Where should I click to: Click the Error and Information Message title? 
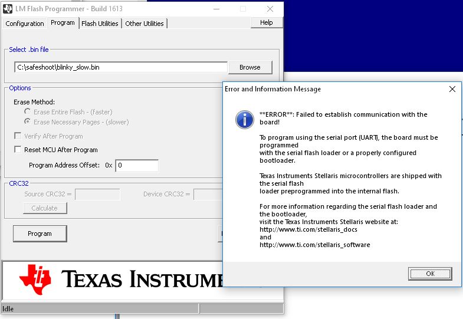[x=273, y=89]
